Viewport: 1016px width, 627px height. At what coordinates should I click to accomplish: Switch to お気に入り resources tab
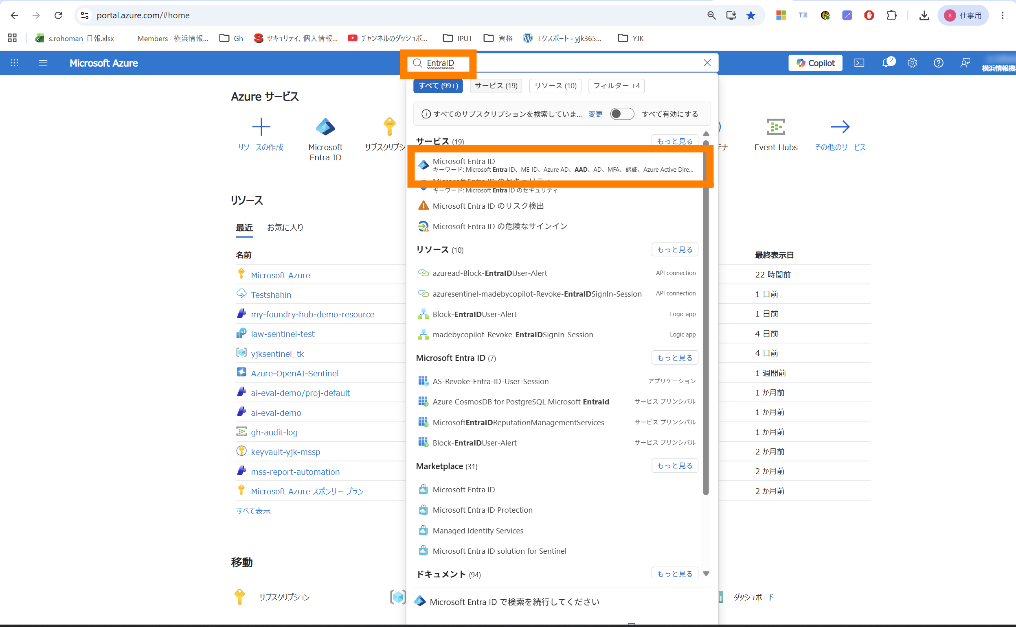(x=285, y=228)
